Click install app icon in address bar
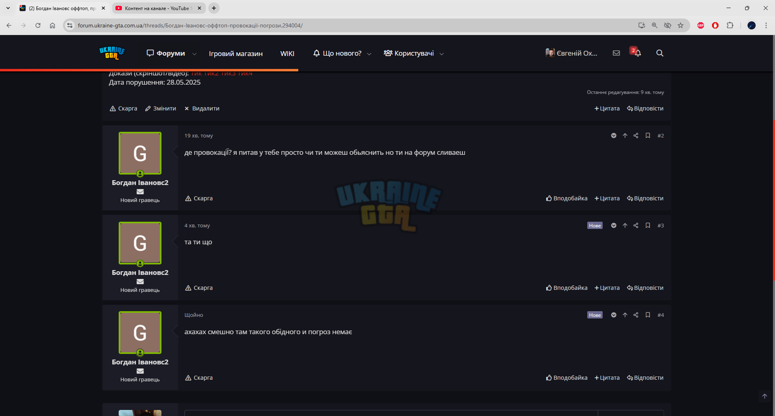 click(641, 25)
